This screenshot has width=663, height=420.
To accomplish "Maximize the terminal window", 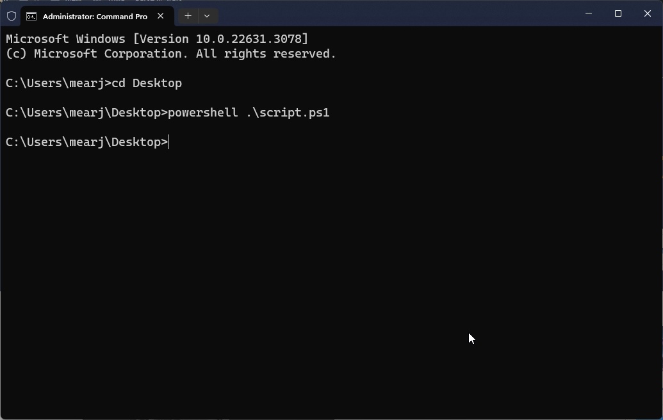I will 618,13.
